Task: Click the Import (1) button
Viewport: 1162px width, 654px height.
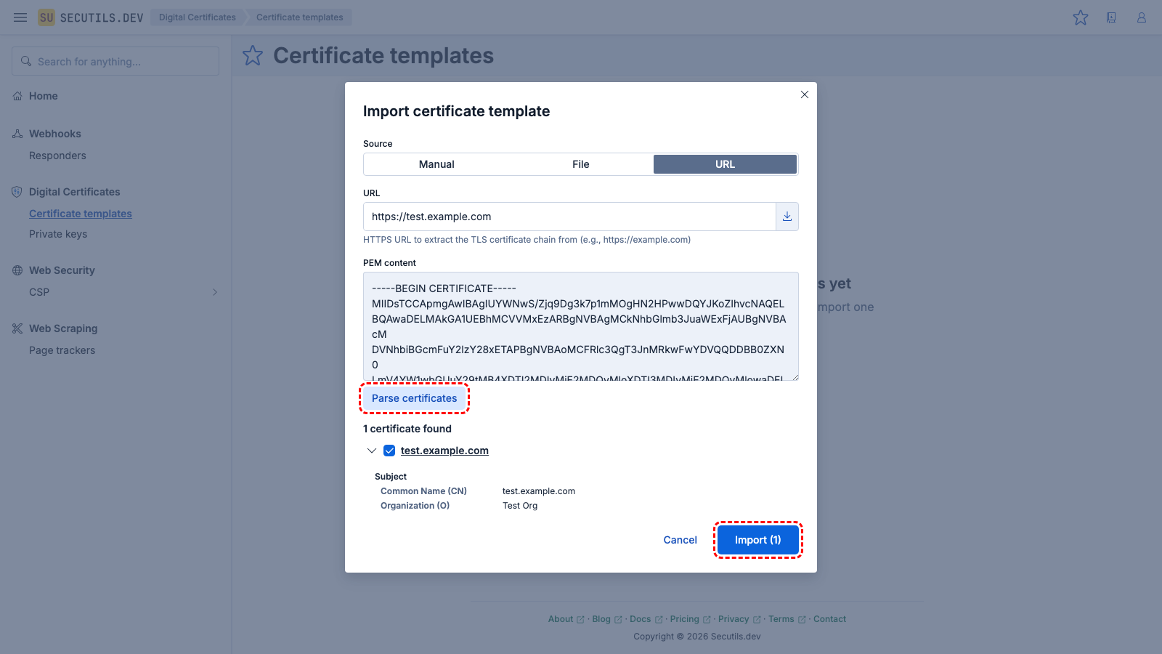Action: click(757, 540)
